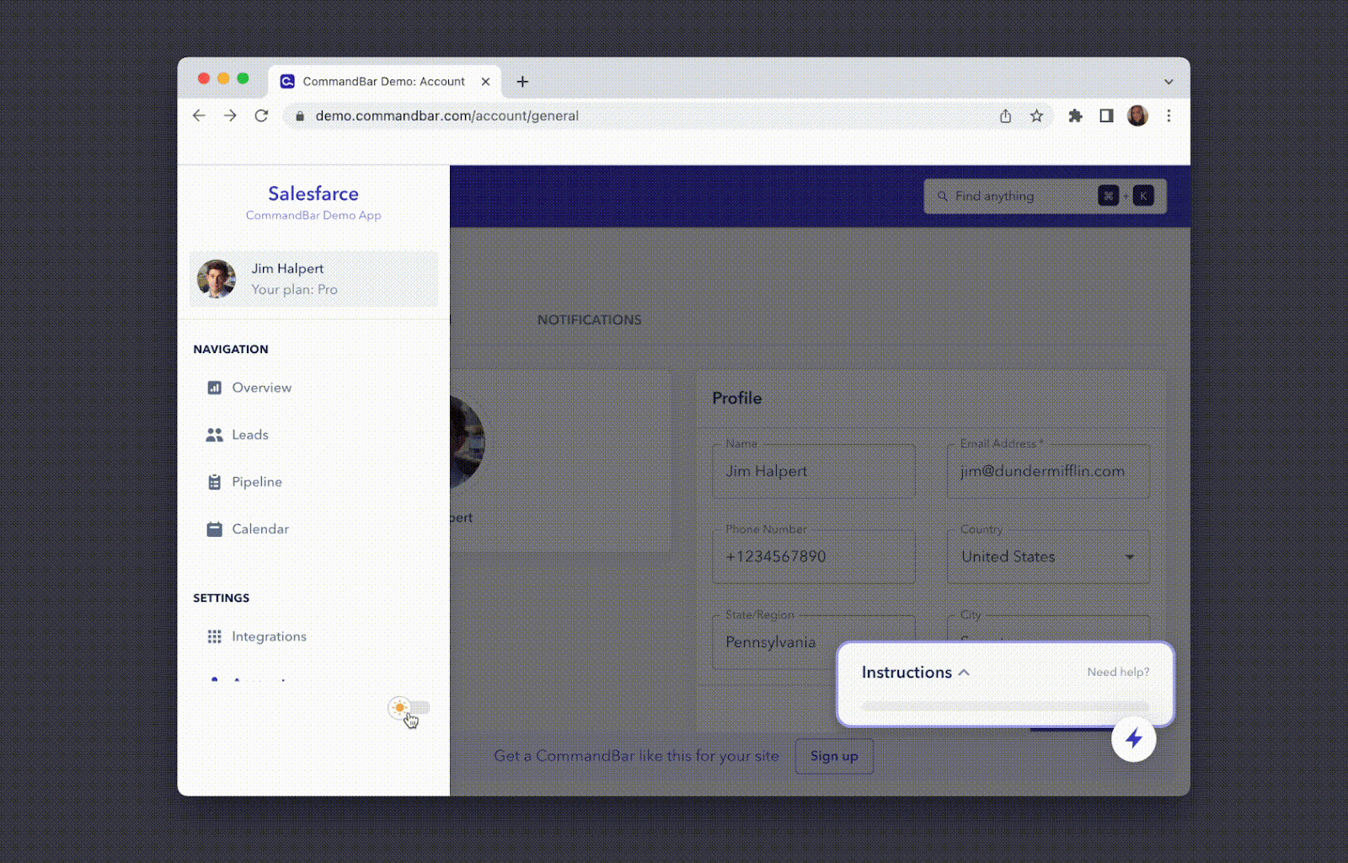1348x863 pixels.
Task: Click the K shortcut key badge
Action: coord(1143,196)
